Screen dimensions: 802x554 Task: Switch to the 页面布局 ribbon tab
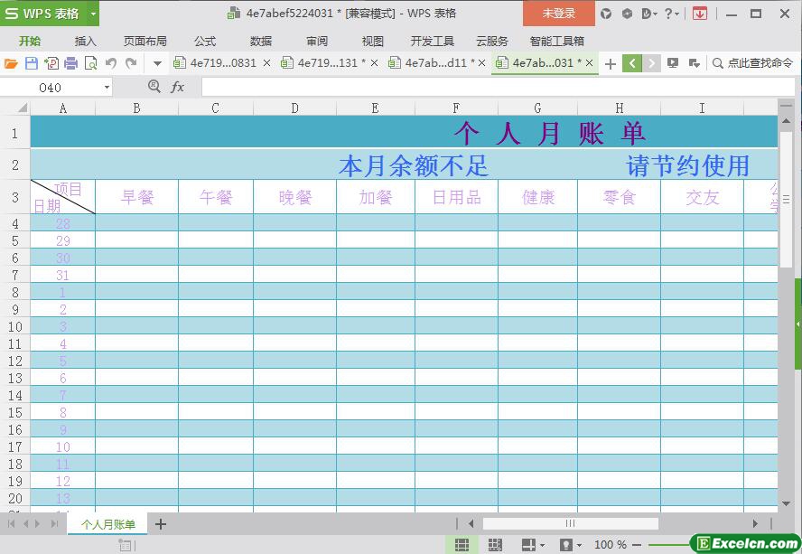coord(145,41)
